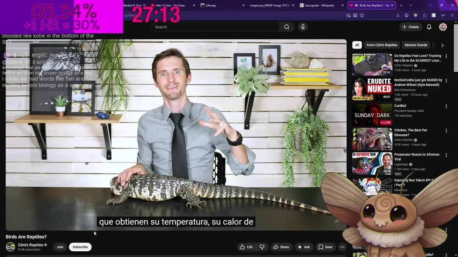The image size is (458, 257).
Task: Select the All filter chip
Action: pyautogui.click(x=357, y=45)
